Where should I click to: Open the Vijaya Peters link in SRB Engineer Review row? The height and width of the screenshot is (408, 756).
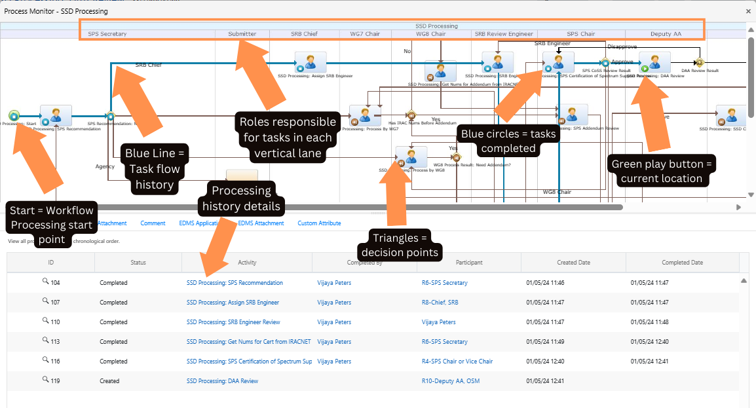point(334,322)
